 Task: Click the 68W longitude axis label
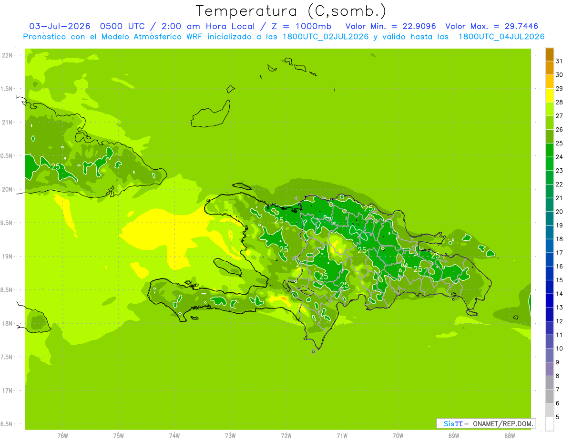click(x=510, y=435)
